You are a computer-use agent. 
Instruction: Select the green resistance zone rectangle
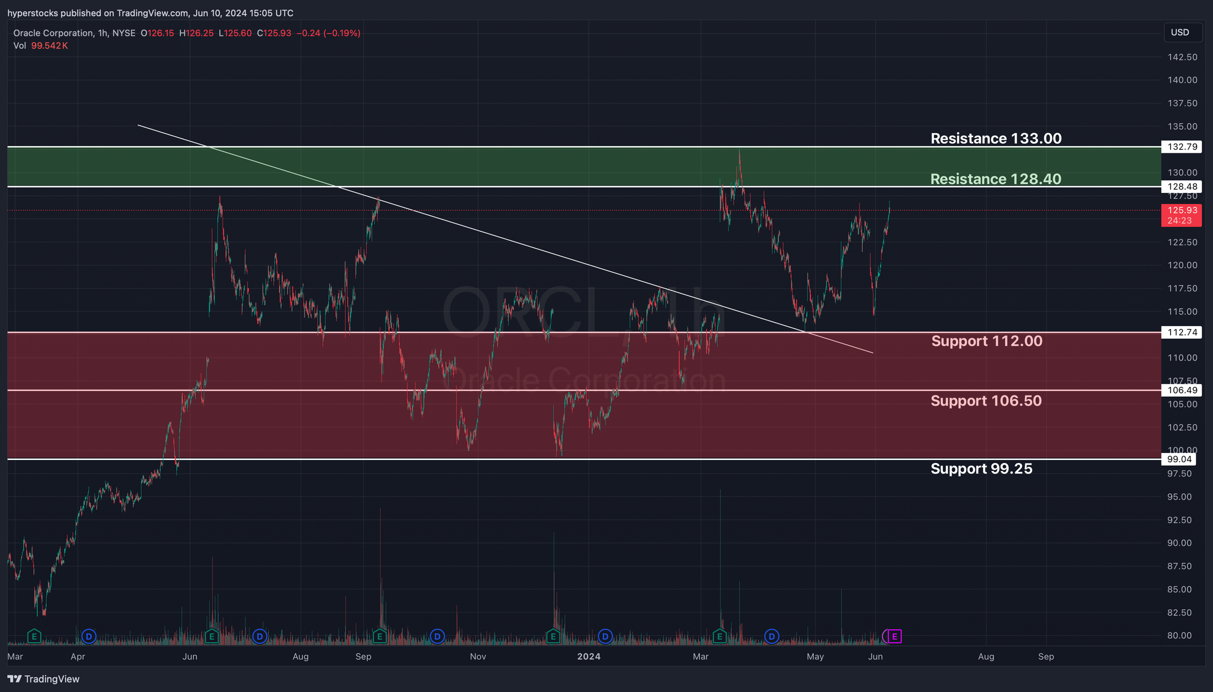[474, 167]
